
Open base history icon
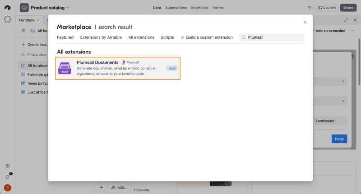coord(310,8)
